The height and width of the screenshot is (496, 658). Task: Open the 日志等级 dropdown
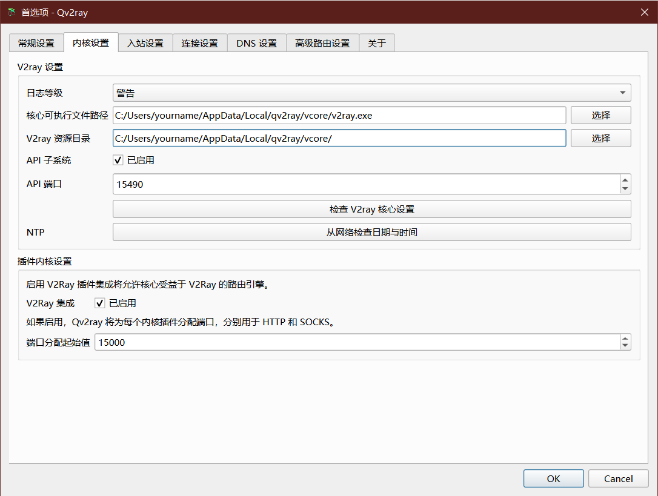click(x=622, y=92)
